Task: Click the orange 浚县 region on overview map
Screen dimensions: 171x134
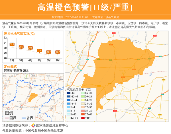Action: click(34, 96)
